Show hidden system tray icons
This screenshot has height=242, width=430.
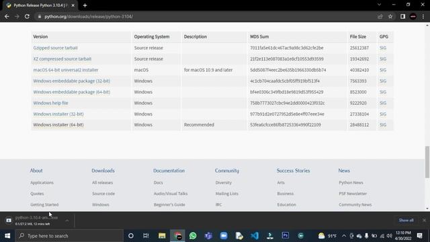(x=344, y=236)
